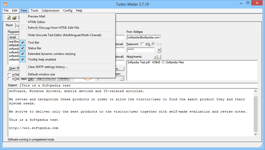Close the open View menu
Viewport: 265px width, 150px height.
pos(24,11)
